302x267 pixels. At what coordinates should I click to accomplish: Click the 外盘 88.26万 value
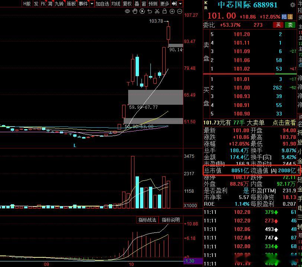click(x=239, y=184)
